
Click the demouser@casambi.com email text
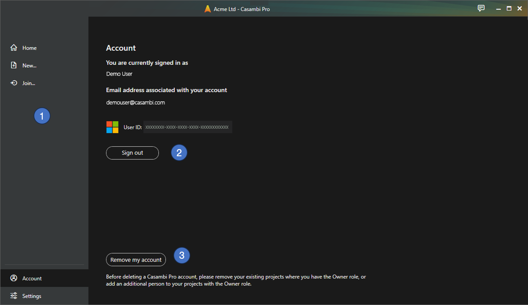135,102
